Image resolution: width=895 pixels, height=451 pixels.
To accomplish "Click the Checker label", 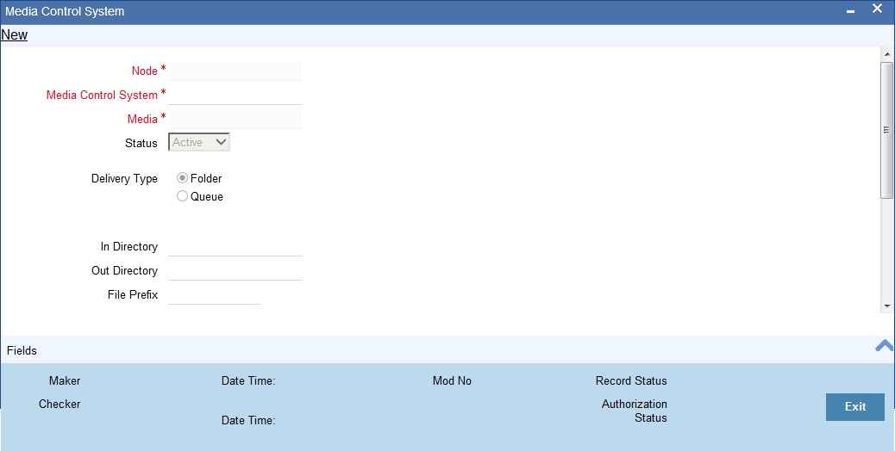I will click(x=59, y=404).
